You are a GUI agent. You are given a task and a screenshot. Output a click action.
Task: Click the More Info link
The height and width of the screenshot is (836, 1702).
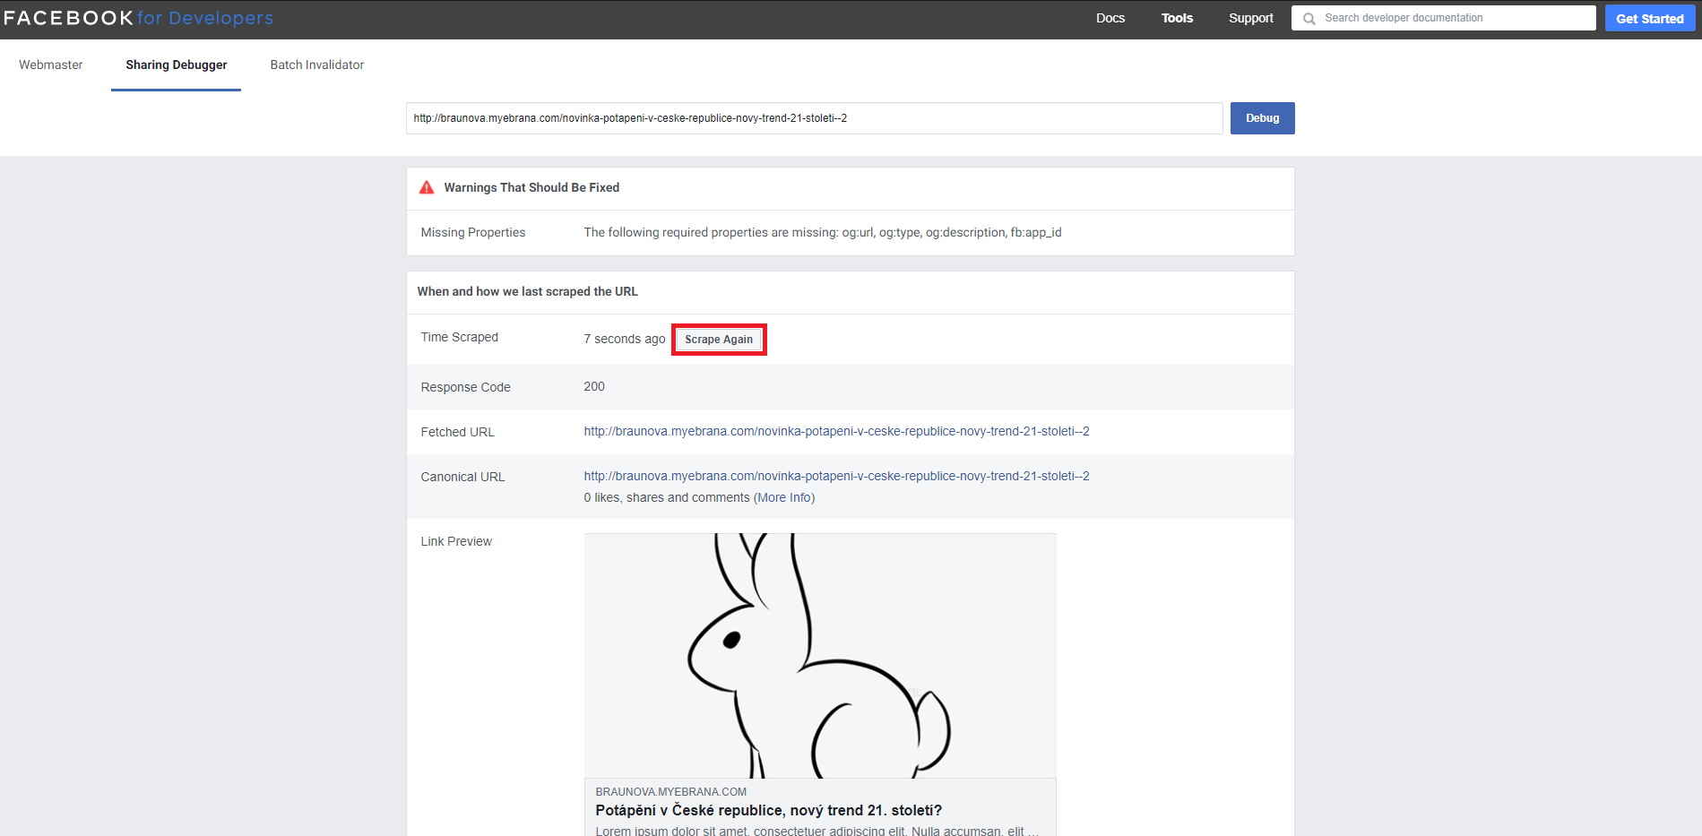[x=785, y=497]
